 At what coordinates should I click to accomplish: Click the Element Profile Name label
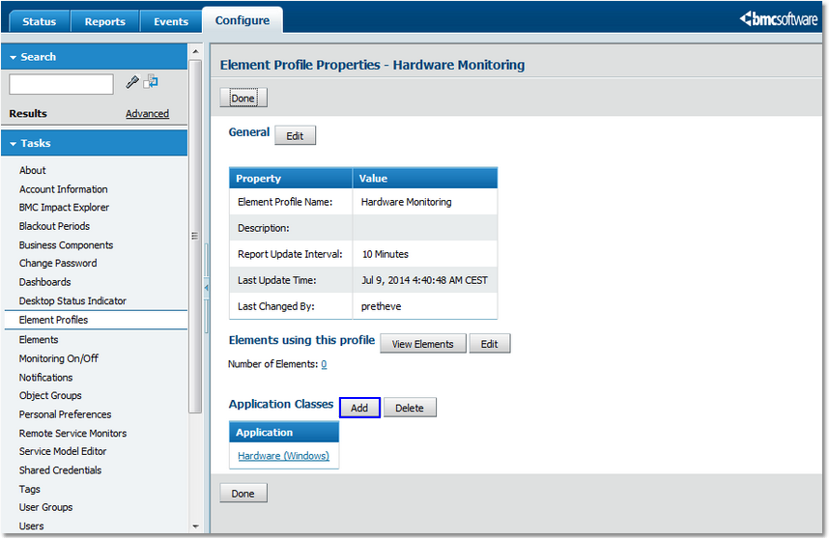(x=285, y=202)
